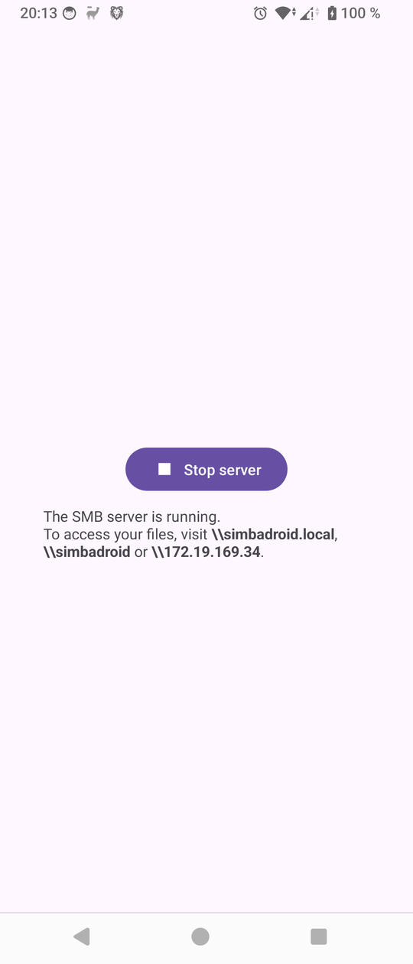
Task: Tap the 'Stop server' label text
Action: (x=223, y=470)
